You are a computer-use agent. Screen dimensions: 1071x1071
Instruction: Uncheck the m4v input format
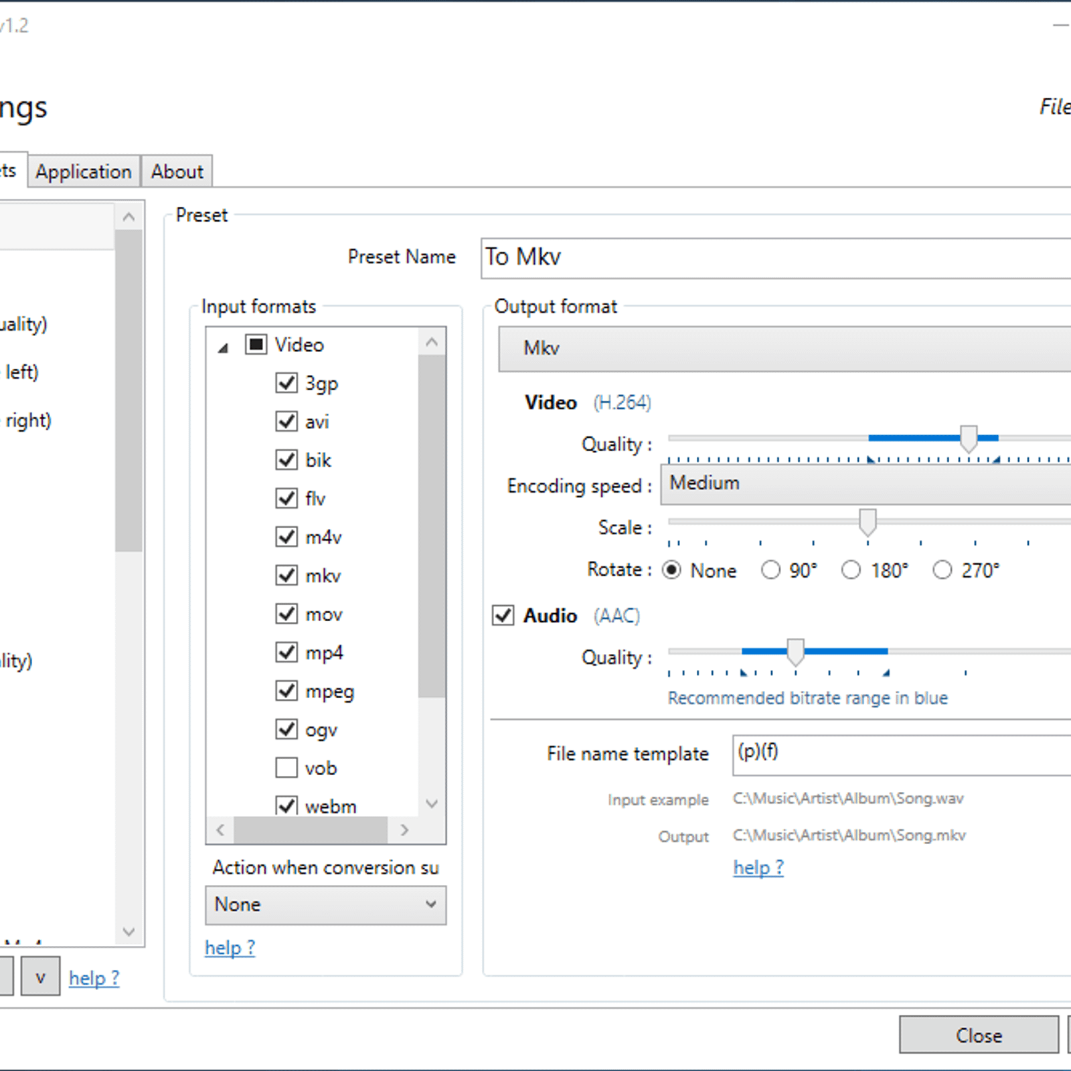(x=286, y=537)
